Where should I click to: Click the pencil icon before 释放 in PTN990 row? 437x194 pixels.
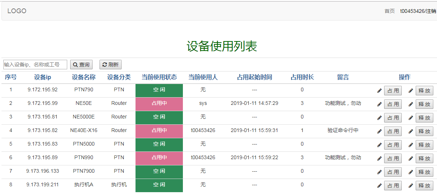tap(411, 159)
